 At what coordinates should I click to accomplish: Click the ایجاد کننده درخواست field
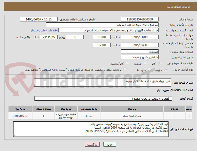[x=108, y=30]
